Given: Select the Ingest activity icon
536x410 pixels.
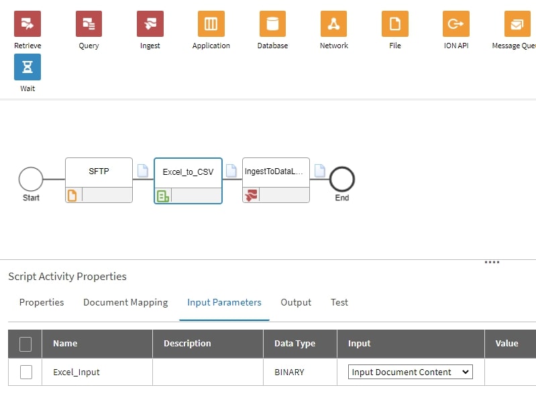Looking at the screenshot, I should click(x=150, y=23).
